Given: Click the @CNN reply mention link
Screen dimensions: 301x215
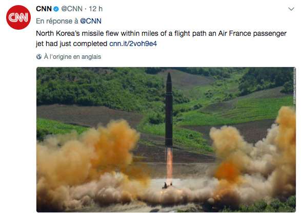Looking at the screenshot, I should (91, 21).
